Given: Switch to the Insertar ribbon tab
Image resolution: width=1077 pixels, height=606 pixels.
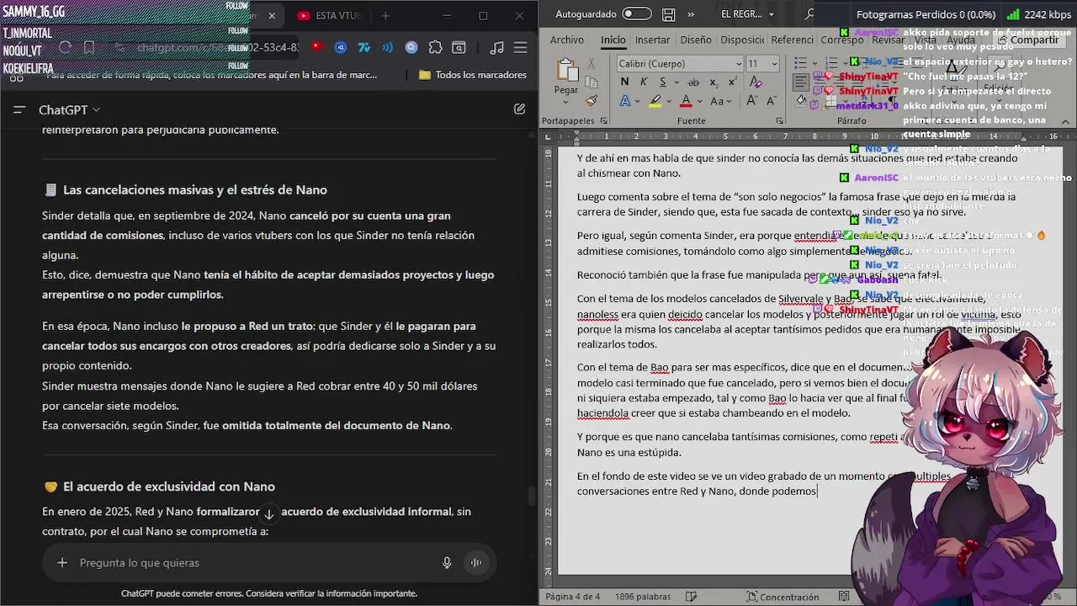Looking at the screenshot, I should pyautogui.click(x=653, y=40).
